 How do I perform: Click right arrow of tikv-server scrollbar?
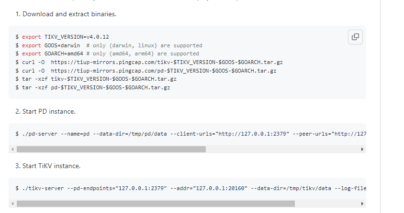(x=362, y=204)
